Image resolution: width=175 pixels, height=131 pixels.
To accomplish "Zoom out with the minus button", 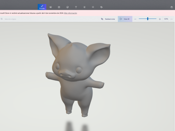I will (x=135, y=19).
